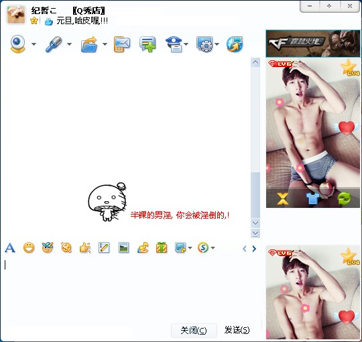Viewport: 362px width, 342px height.
Task: Click the 关闭(C) button
Action: click(x=194, y=330)
